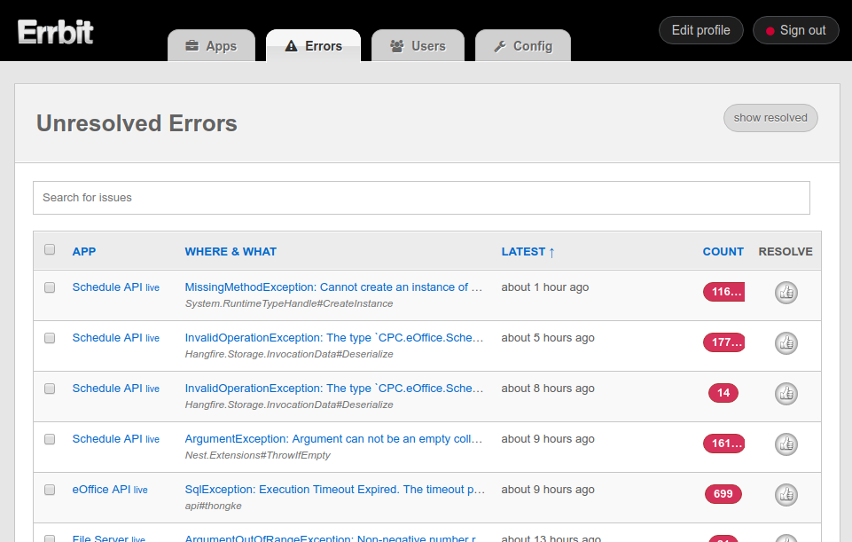Image resolution: width=852 pixels, height=542 pixels.
Task: Sort by WHERE & WHAT column
Action: coord(231,252)
